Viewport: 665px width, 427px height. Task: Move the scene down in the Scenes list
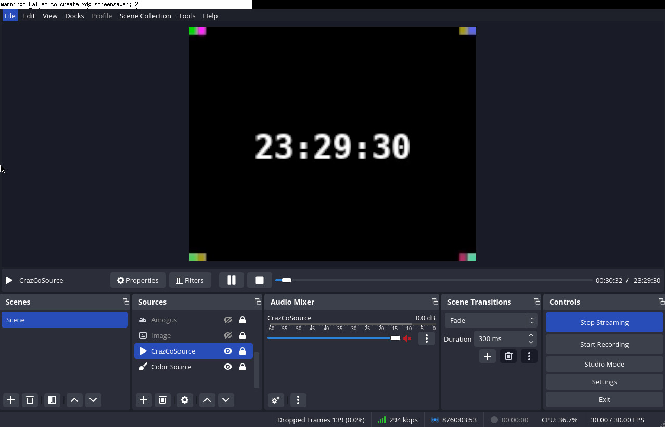(93, 400)
